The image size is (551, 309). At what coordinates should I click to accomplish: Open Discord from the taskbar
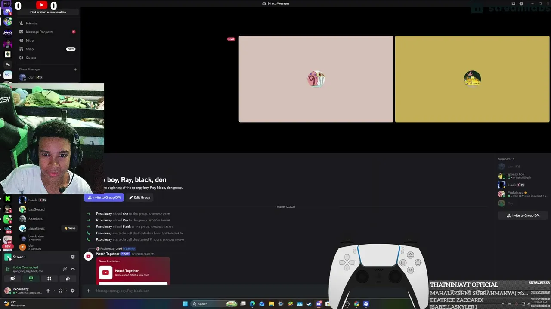click(319, 304)
